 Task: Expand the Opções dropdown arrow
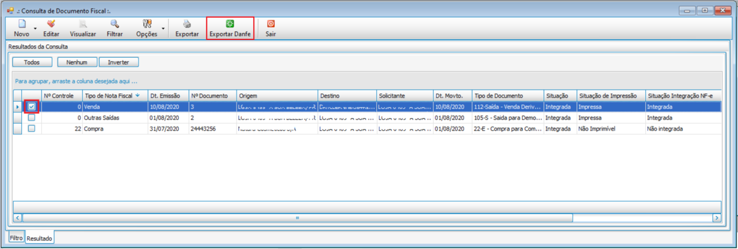tap(163, 28)
